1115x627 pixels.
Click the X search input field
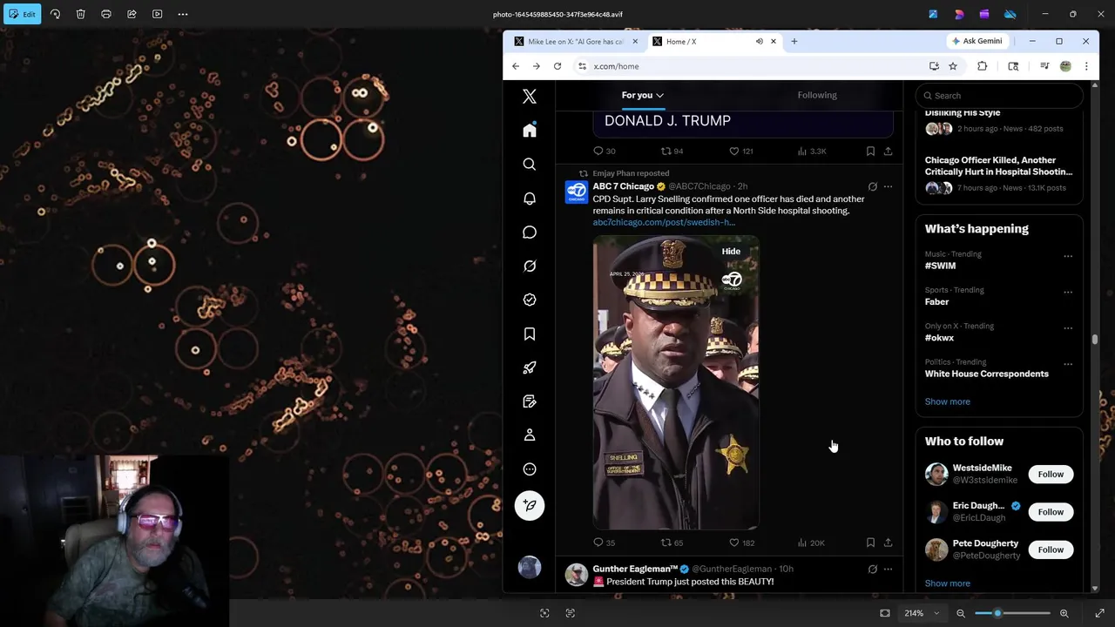(998, 96)
